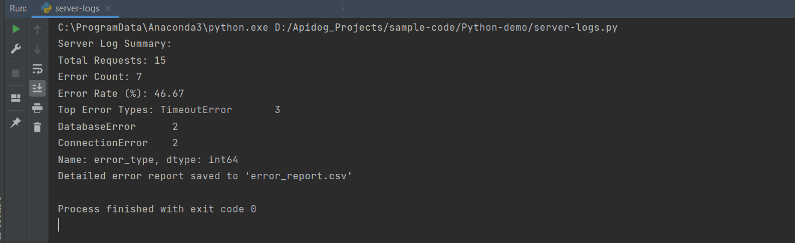This screenshot has width=795, height=243.
Task: Click the Run: panel label
Action: 18,8
